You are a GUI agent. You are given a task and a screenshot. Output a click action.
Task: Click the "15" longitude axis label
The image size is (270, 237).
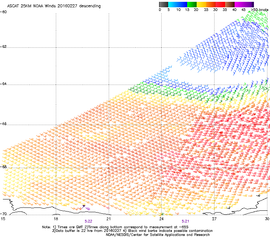[3, 219]
